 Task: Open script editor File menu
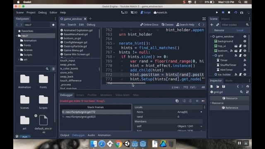63,25
